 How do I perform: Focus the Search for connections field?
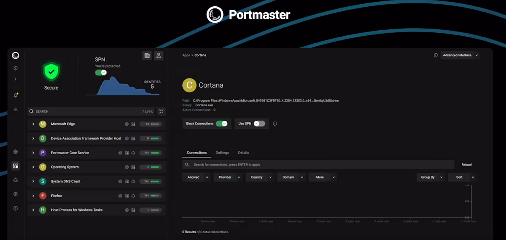[318, 165]
